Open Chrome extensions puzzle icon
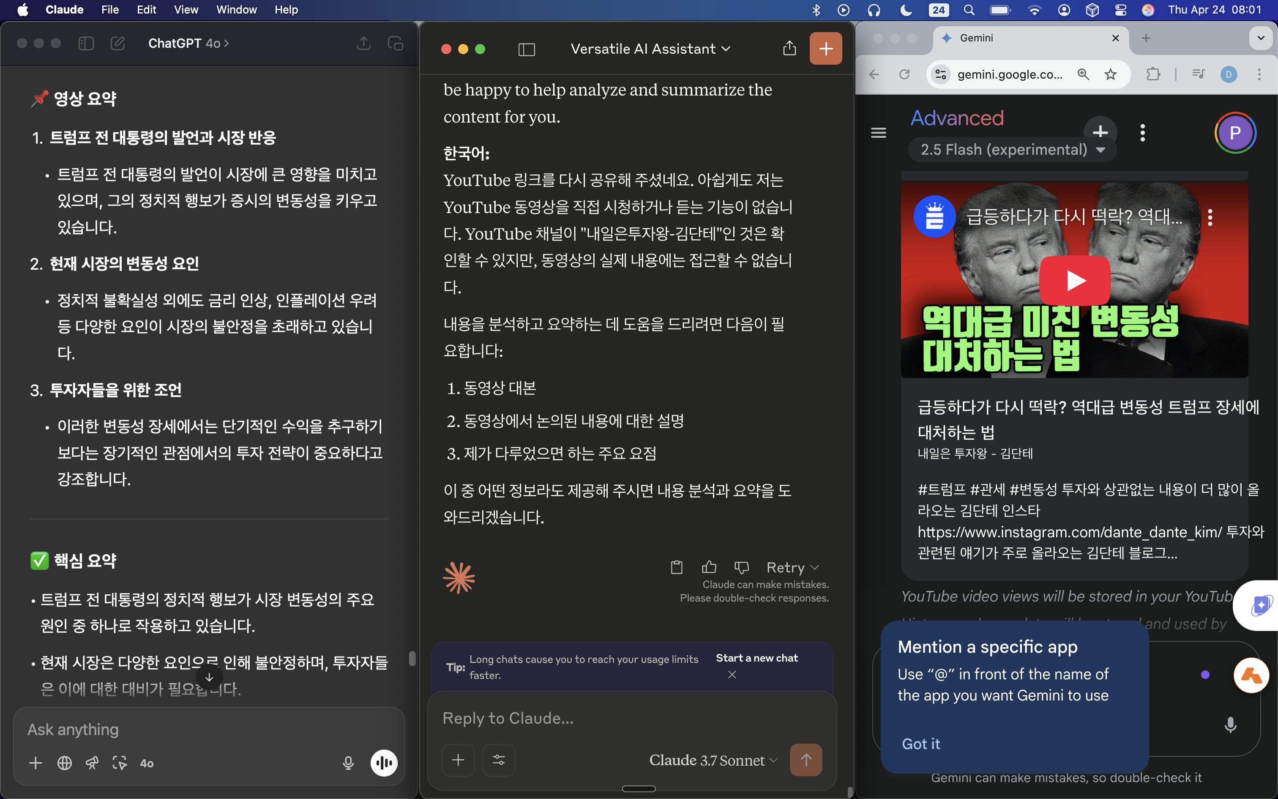Screen dimensions: 1278x799 pyautogui.click(x=1153, y=74)
